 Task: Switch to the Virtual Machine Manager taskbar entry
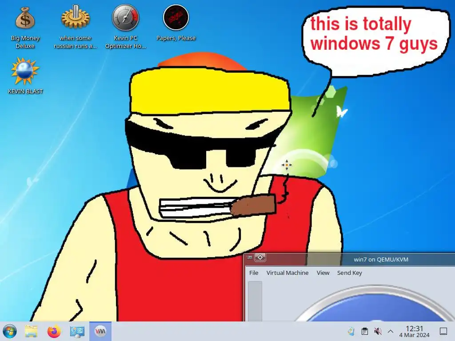[x=100, y=331]
